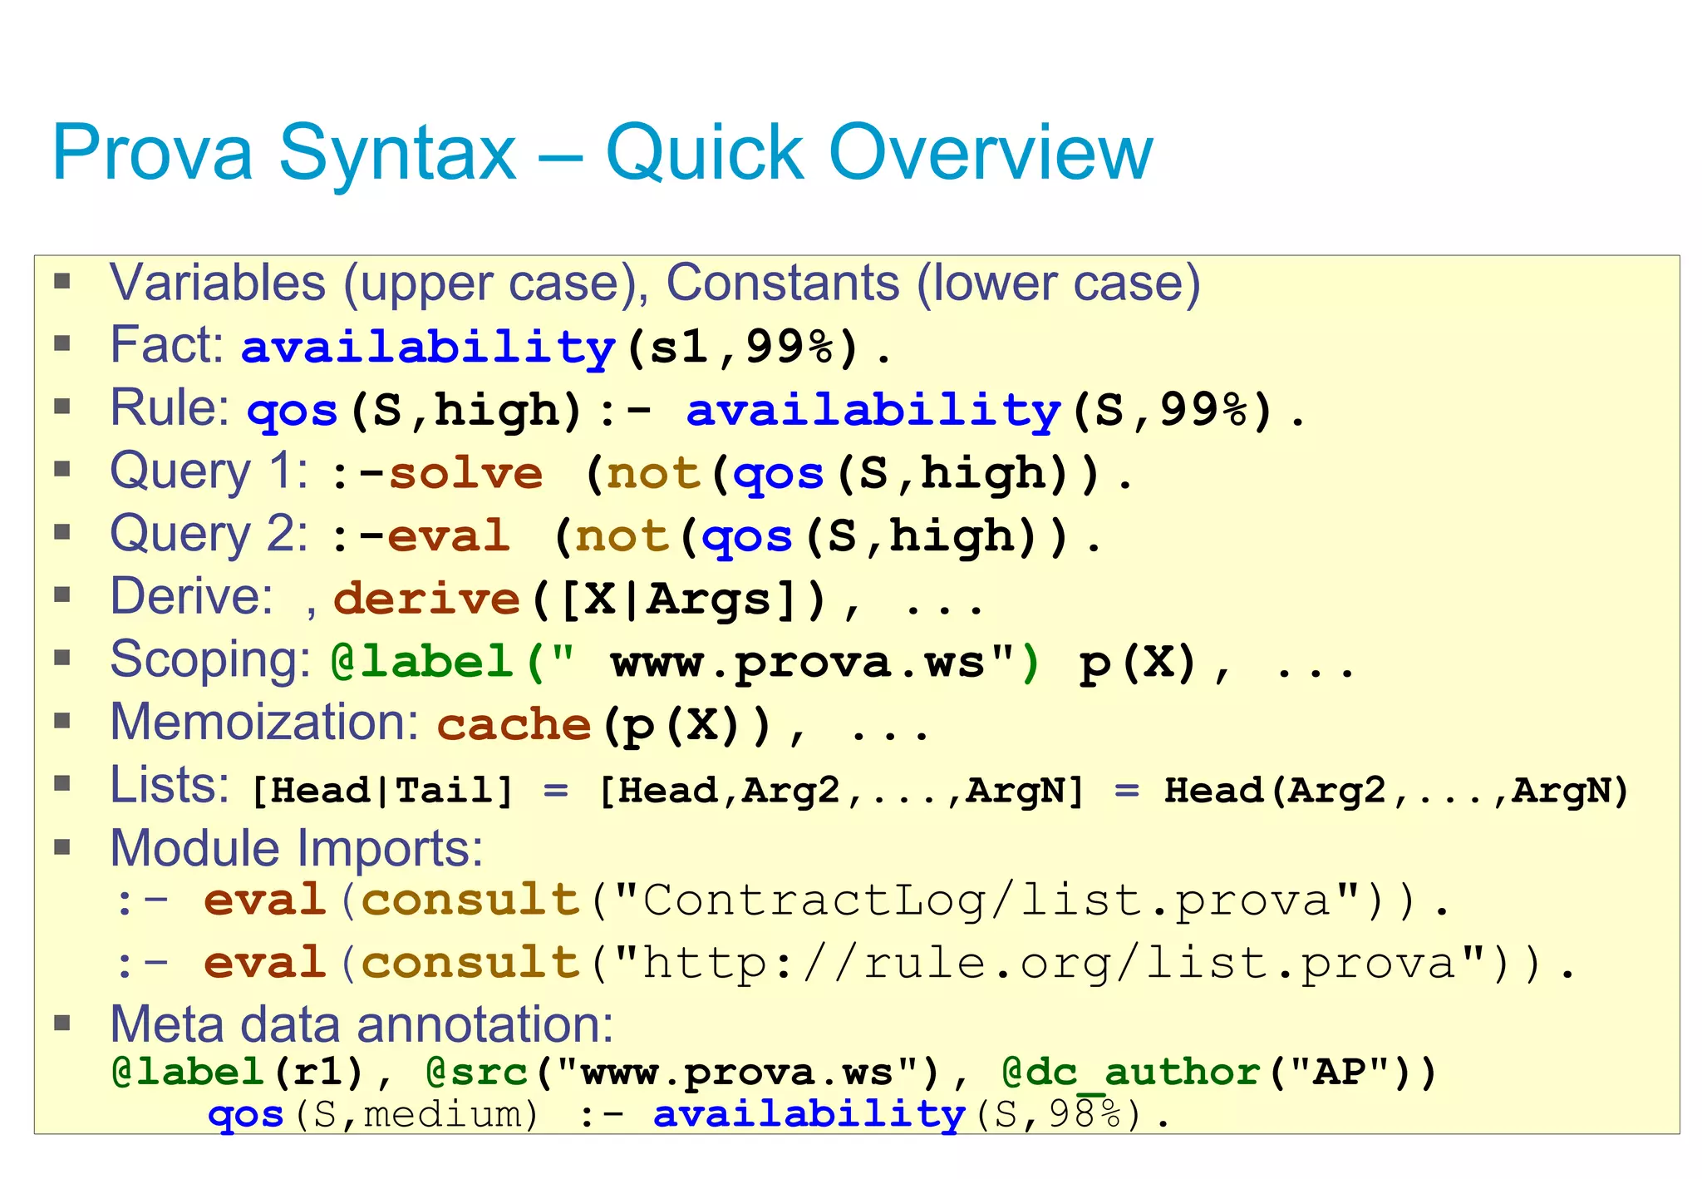Click the bullet before Scoping line
Viewport: 1702px width, 1179px height.
pyautogui.click(x=62, y=658)
